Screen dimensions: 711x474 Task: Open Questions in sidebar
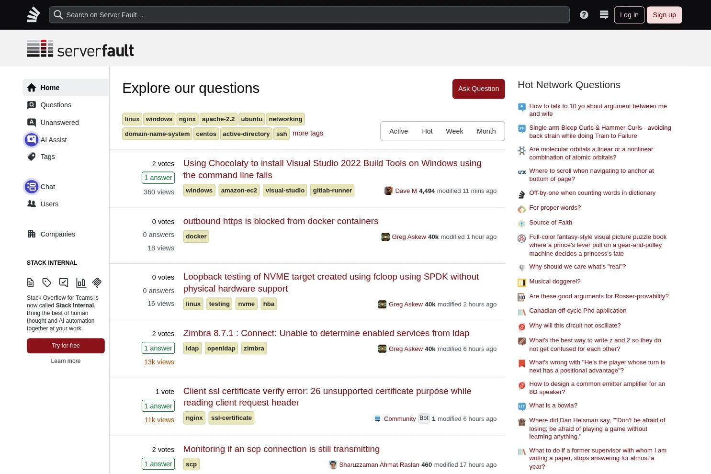click(x=66, y=105)
